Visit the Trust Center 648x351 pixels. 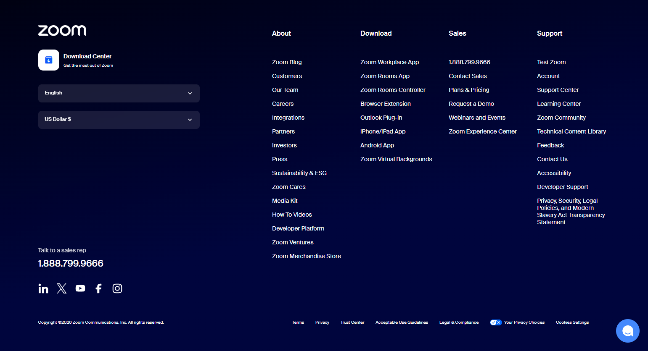(352, 322)
